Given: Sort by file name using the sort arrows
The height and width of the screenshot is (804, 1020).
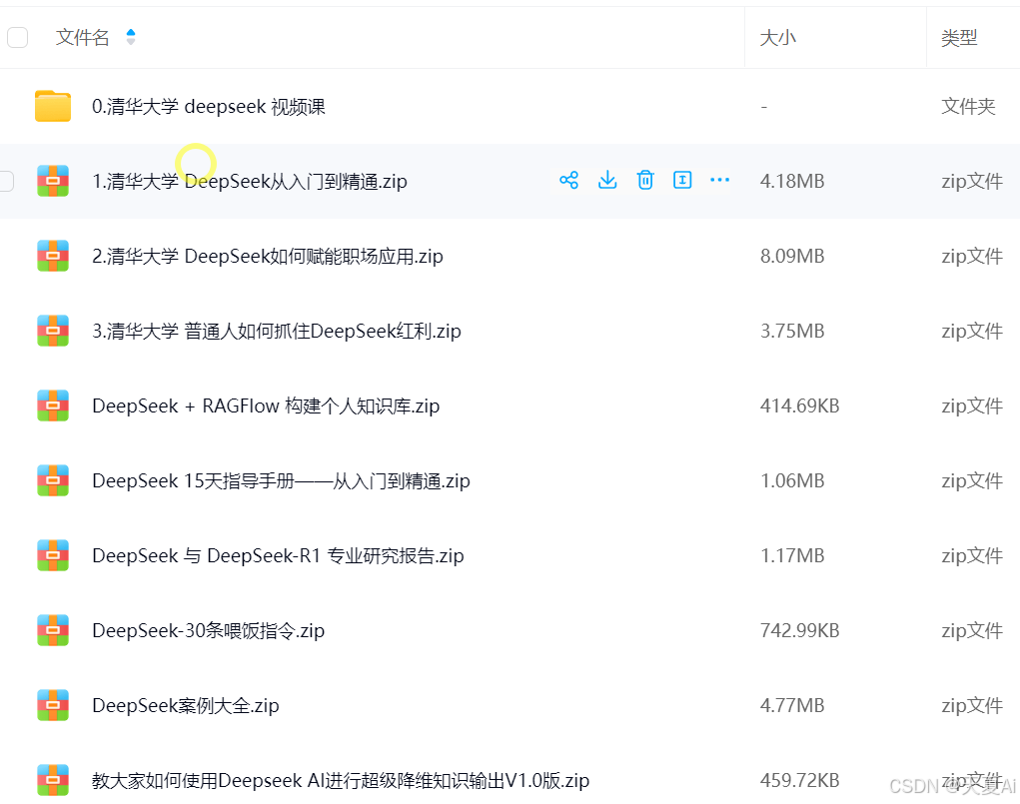Looking at the screenshot, I should pyautogui.click(x=131, y=37).
